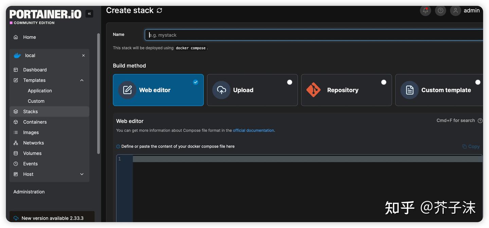Open the official documentation link
Viewport: 489px width, 228px height.
tap(253, 130)
